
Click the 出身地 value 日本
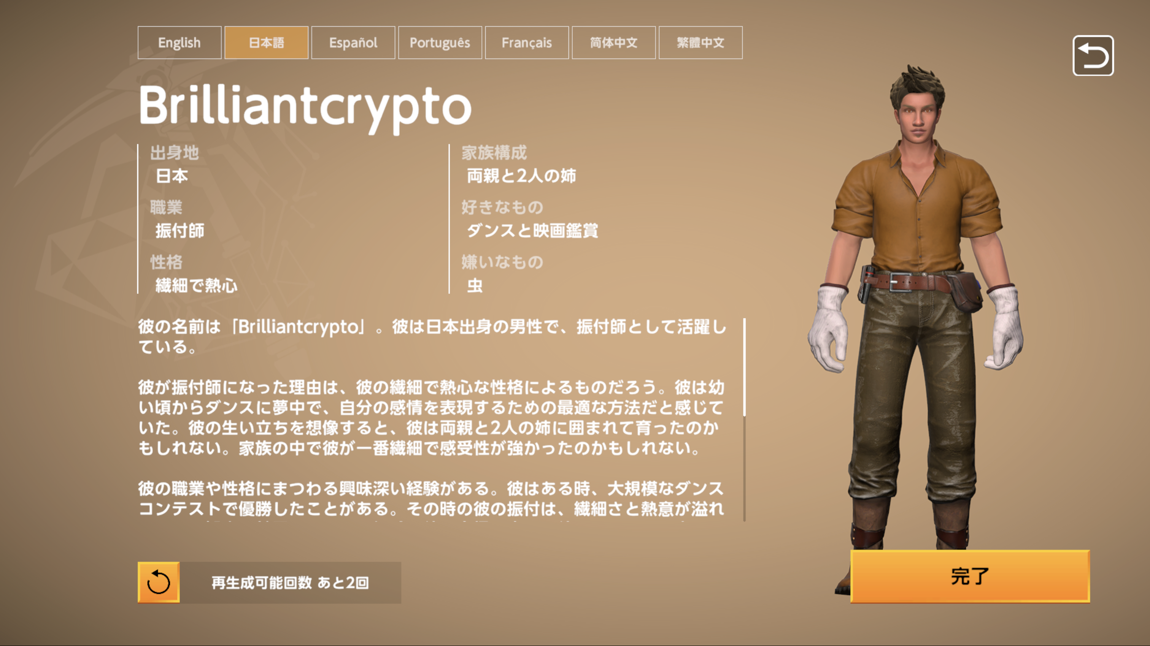(172, 176)
